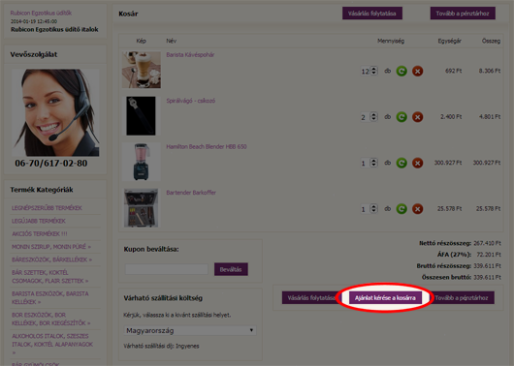Click the coupon code input field
Image resolution: width=514 pixels, height=366 pixels.
point(167,269)
